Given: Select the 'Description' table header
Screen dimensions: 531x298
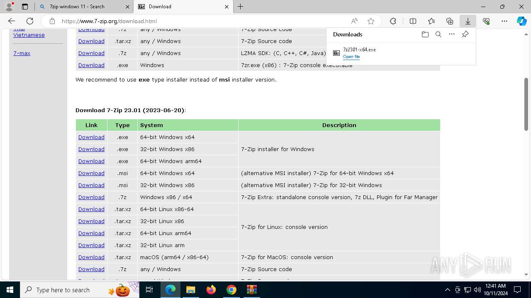Looking at the screenshot, I should tap(339, 125).
